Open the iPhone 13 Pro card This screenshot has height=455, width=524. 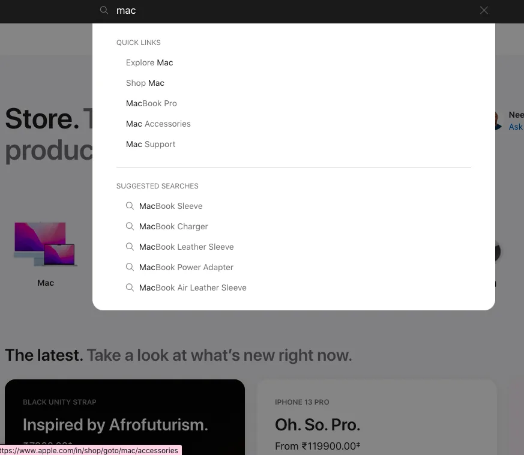377,417
